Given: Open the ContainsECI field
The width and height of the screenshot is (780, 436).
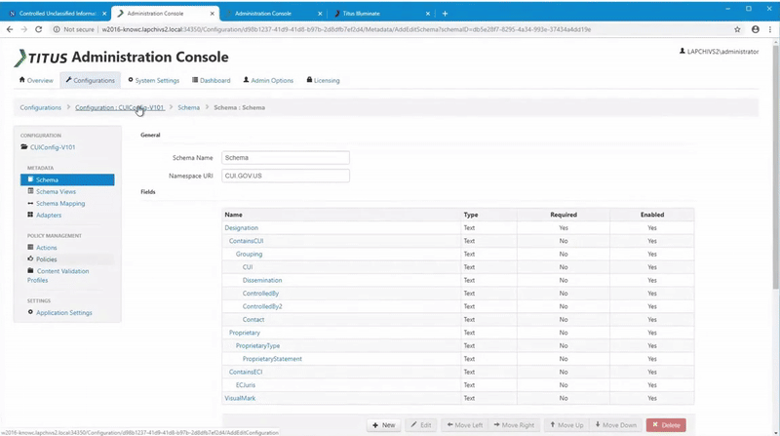Looking at the screenshot, I should (x=246, y=372).
